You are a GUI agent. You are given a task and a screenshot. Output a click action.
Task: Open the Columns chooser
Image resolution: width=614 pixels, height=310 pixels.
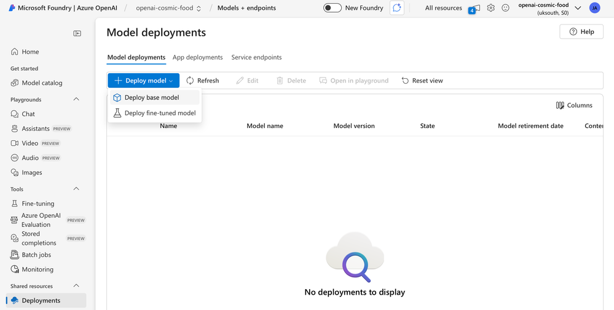coord(574,105)
